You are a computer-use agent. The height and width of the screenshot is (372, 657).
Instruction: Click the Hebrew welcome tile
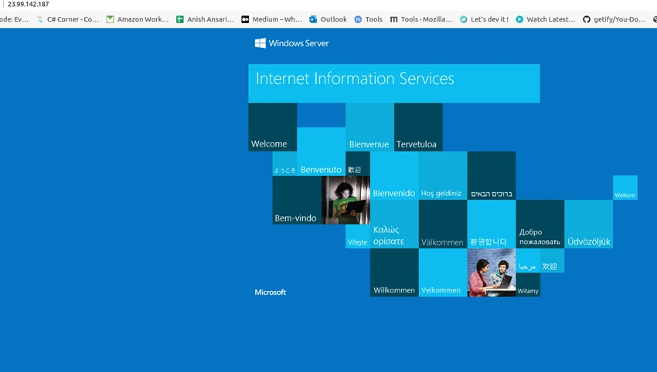(x=491, y=176)
